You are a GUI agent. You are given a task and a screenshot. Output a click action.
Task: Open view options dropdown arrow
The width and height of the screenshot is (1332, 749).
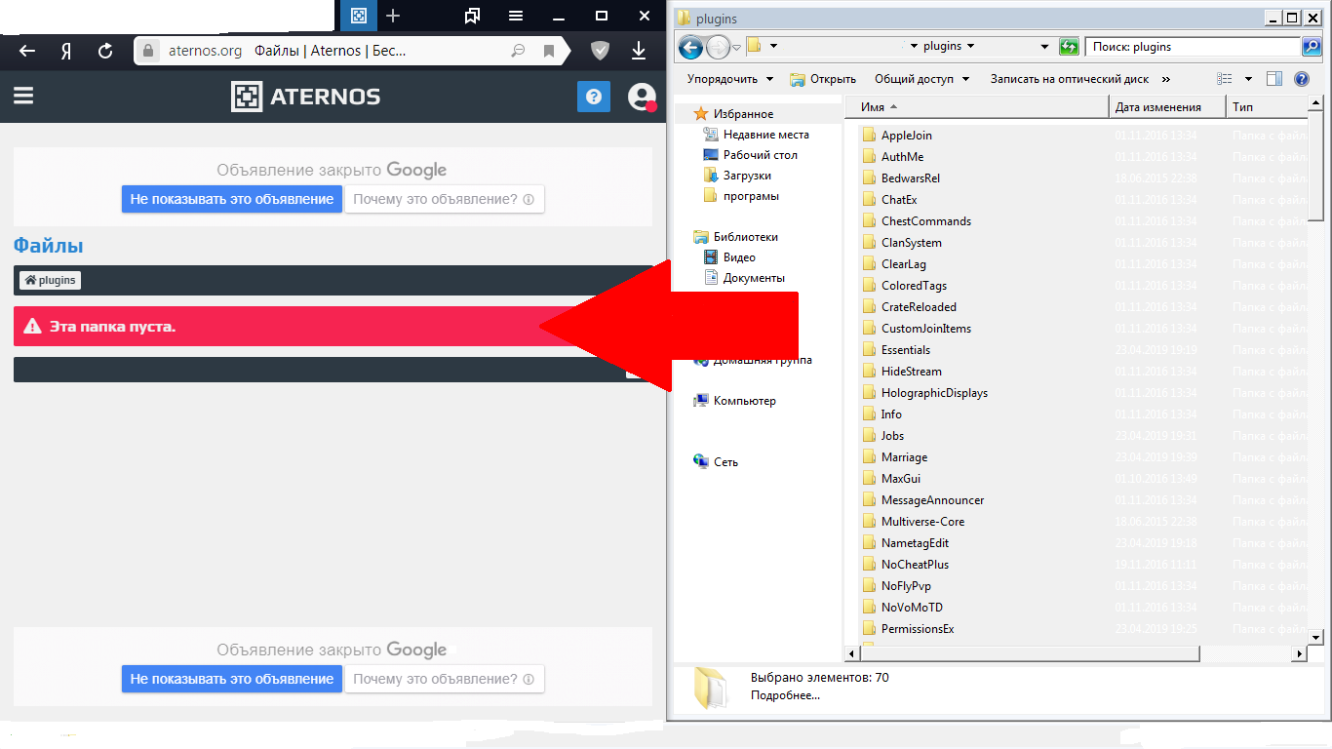[1248, 79]
